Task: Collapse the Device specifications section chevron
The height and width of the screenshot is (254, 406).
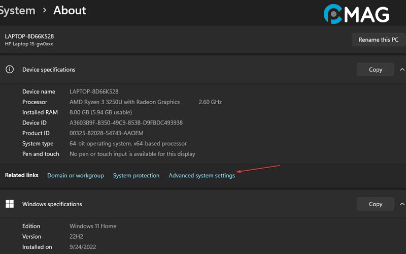Action: 402,70
